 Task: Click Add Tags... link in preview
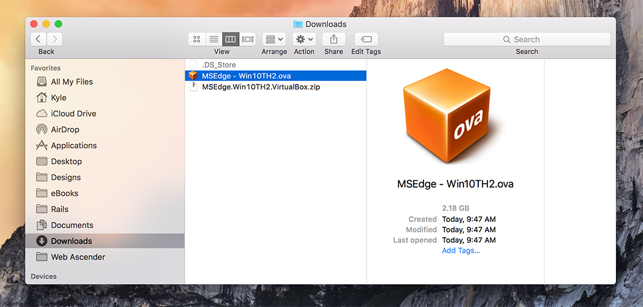[x=461, y=251]
